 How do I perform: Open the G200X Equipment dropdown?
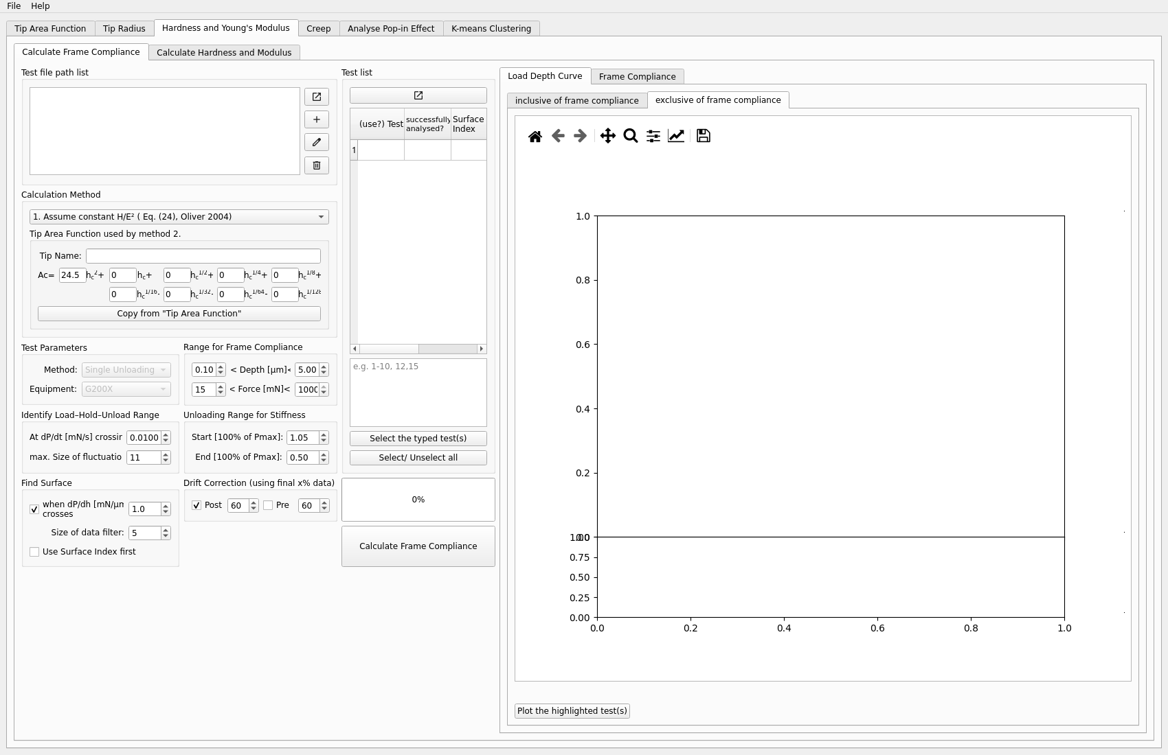coord(126,389)
